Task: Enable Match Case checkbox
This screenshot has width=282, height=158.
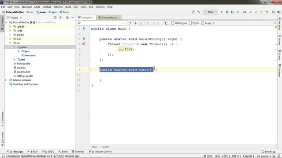Action: (x=173, y=23)
